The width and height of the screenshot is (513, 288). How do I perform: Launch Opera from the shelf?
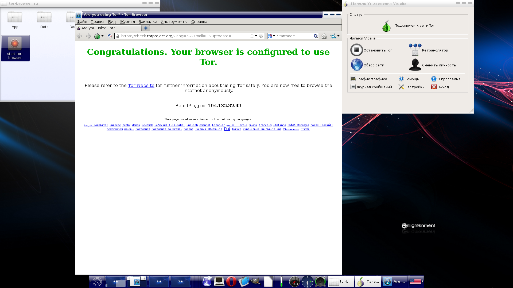coord(231,282)
